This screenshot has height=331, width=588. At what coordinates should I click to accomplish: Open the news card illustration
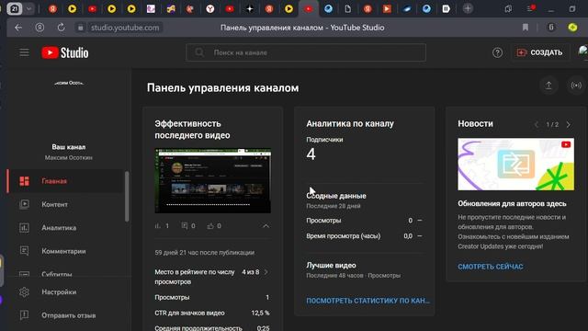[515, 165]
